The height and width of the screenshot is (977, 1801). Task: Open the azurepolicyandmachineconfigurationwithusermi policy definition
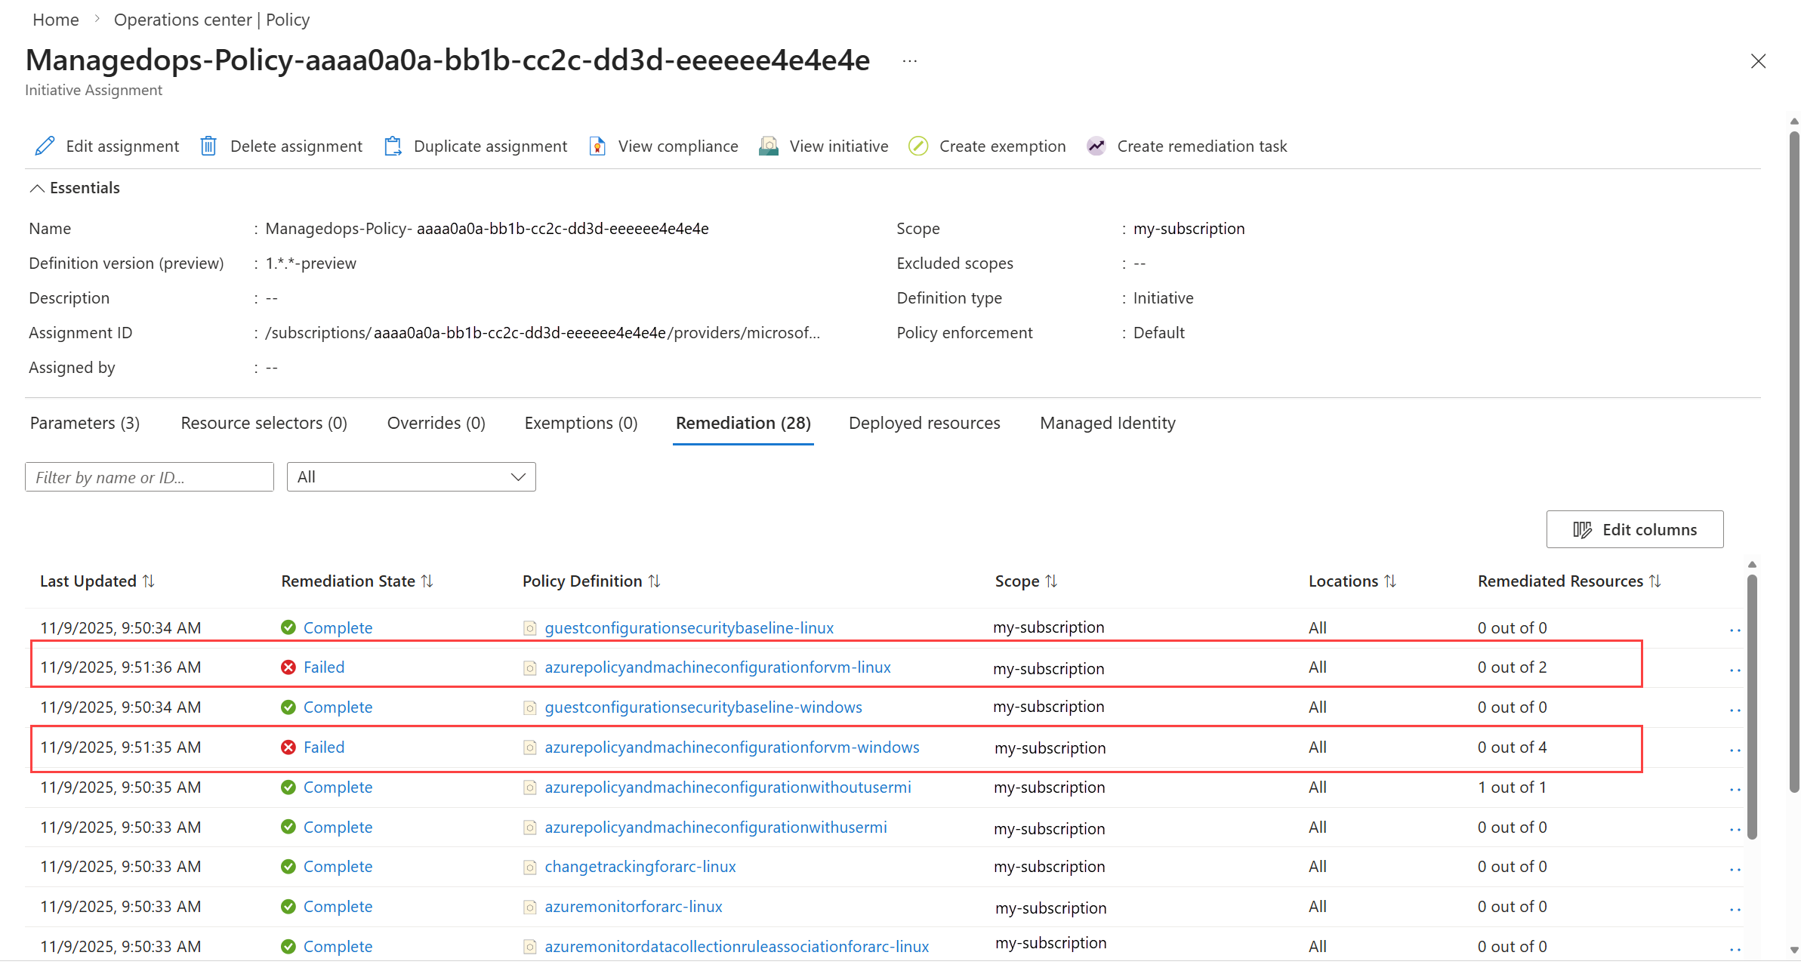(716, 828)
